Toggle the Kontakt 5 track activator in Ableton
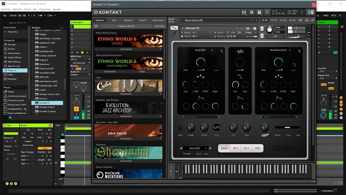This screenshot has height=195, width=346. (76, 109)
